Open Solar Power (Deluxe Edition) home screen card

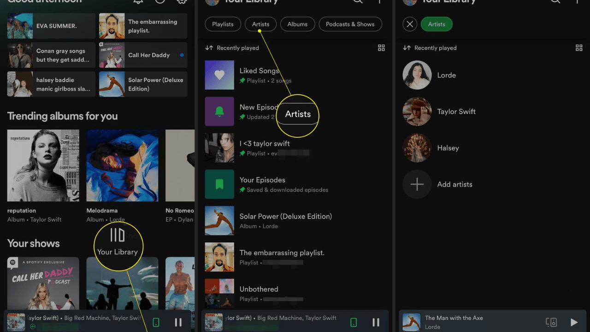click(143, 84)
